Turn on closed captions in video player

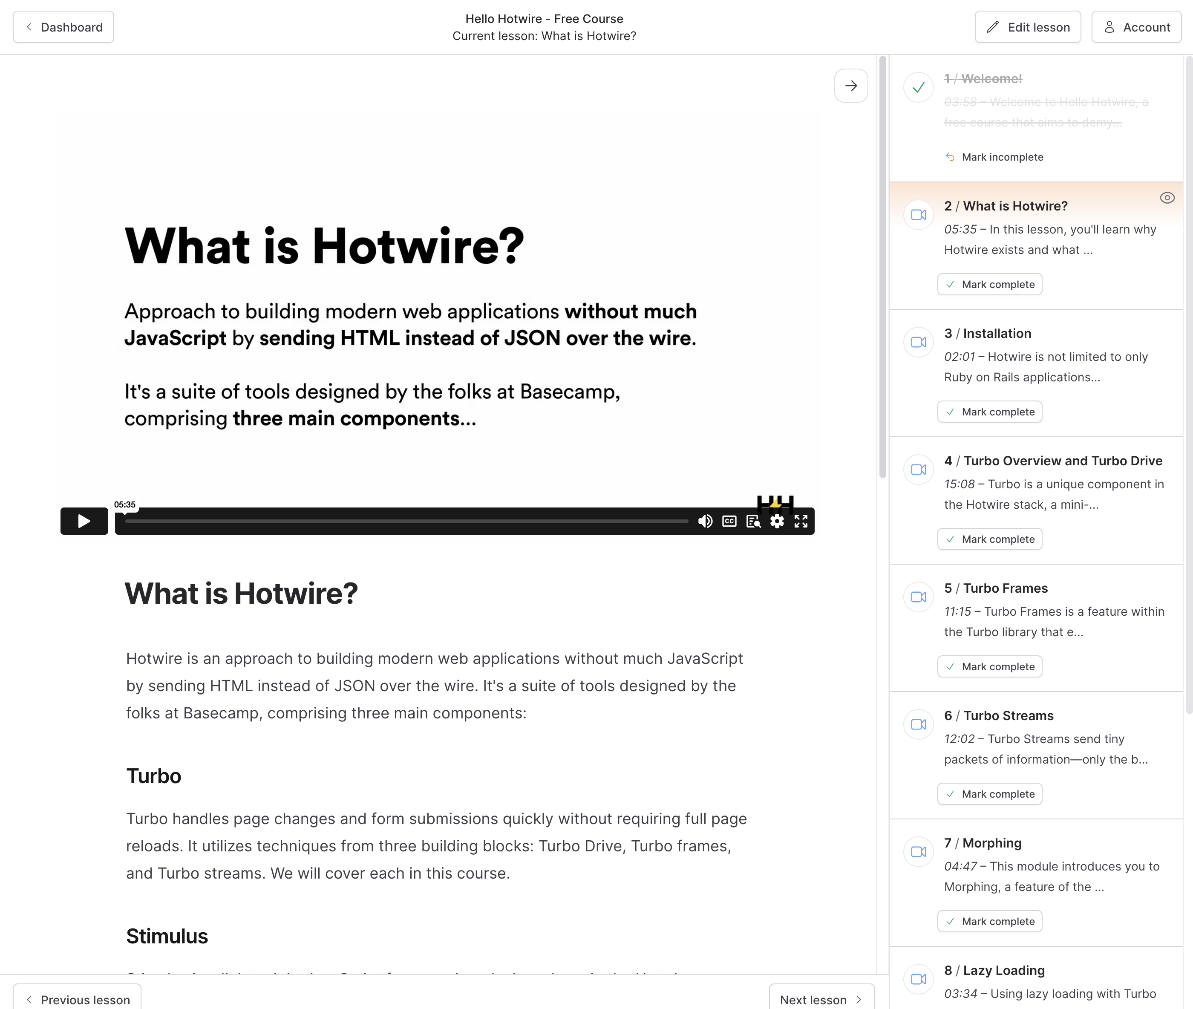729,521
